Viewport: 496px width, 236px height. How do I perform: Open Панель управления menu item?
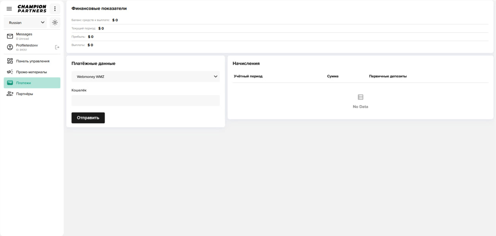(x=33, y=61)
